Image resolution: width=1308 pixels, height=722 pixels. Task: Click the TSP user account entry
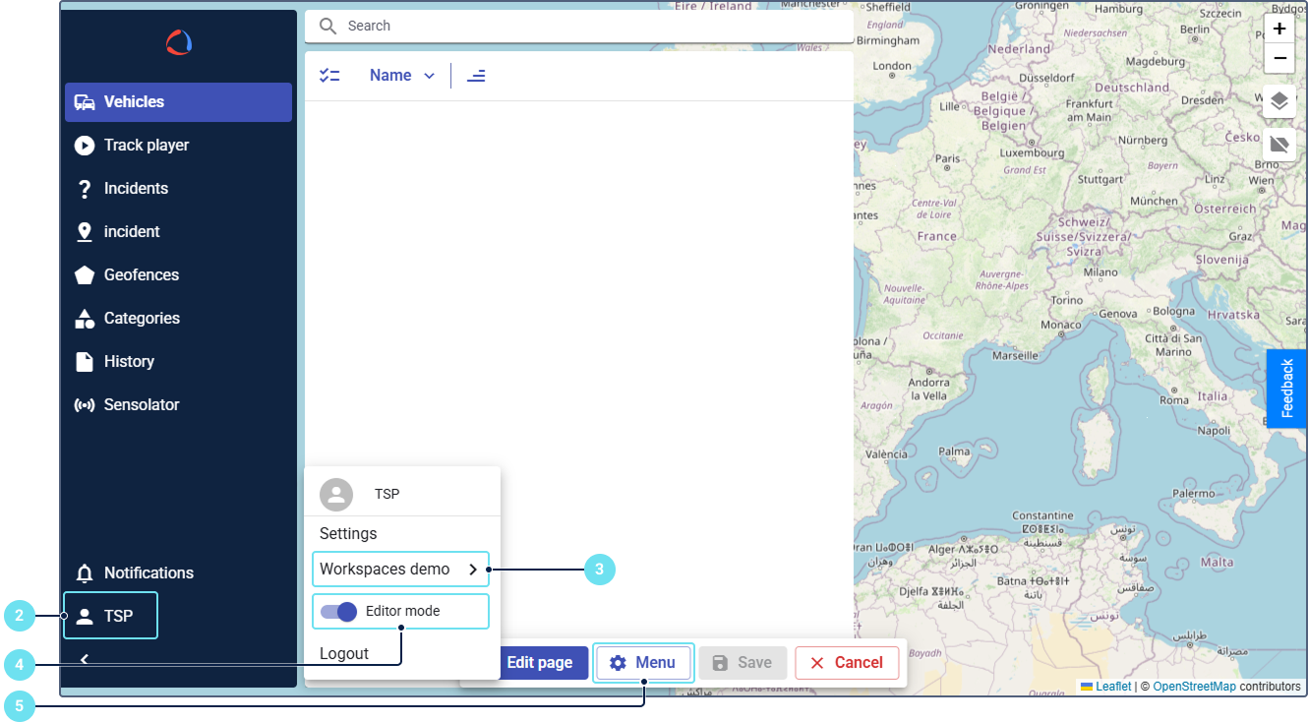pos(110,617)
